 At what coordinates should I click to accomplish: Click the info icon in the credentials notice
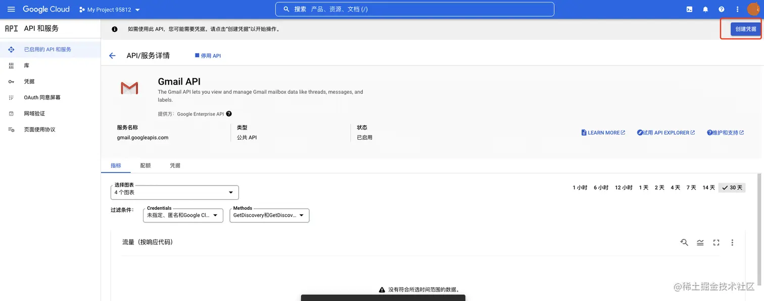(115, 29)
